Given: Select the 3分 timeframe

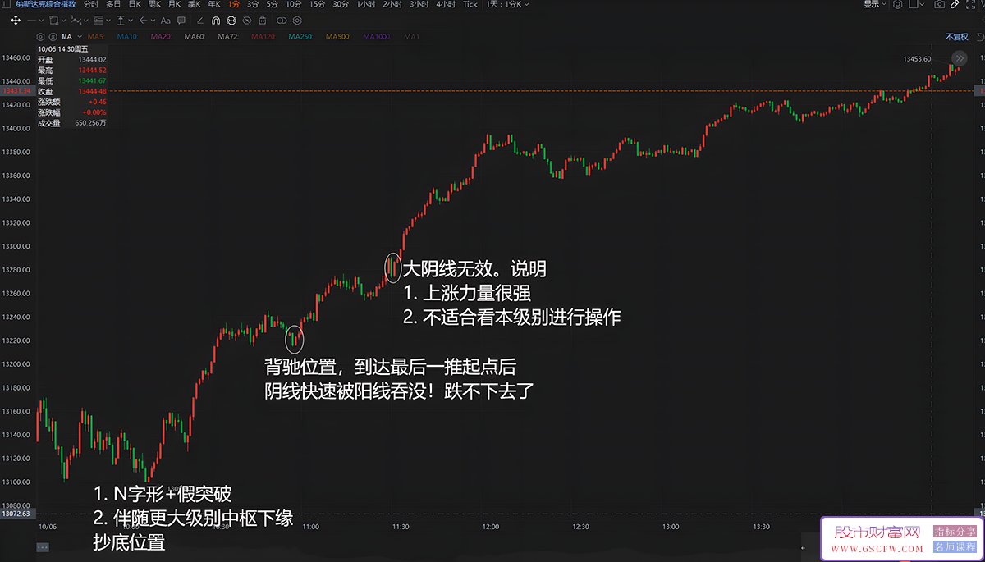Looking at the screenshot, I should coord(253,4).
